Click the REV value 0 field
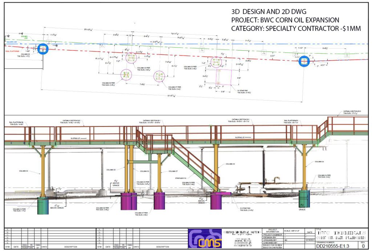 coord(363,246)
